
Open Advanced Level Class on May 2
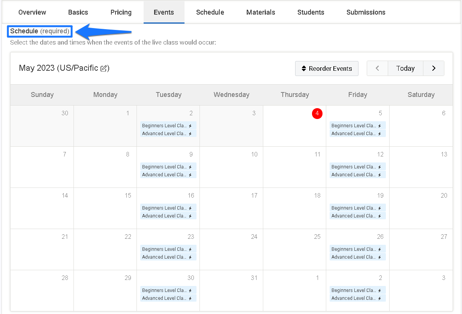(168, 134)
